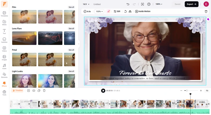The height and width of the screenshot is (115, 211).
Task: Click the AI tools icon
Action: pos(108,11)
